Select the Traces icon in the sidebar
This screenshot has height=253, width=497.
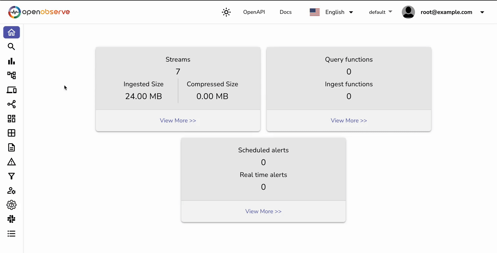[12, 75]
